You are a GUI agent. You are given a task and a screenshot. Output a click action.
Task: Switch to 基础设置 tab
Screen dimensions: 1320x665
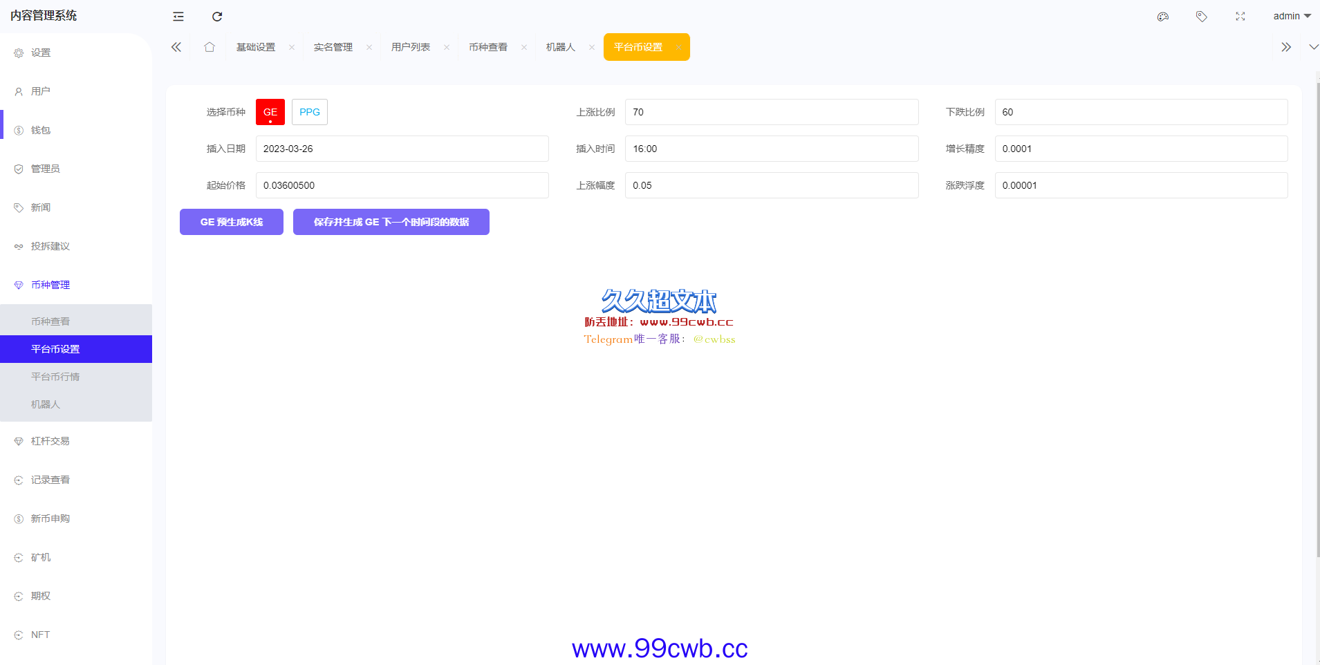(256, 47)
